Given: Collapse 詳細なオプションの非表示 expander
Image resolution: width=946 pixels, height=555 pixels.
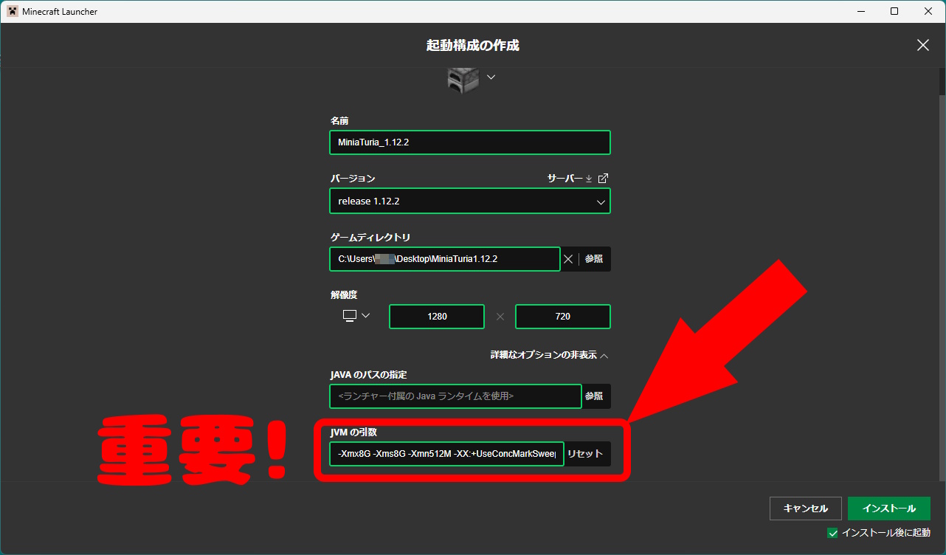Looking at the screenshot, I should 550,355.
